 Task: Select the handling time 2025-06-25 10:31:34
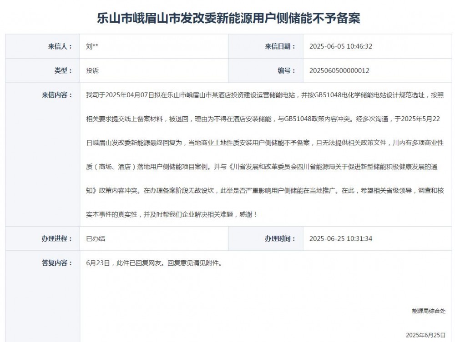tap(341, 238)
